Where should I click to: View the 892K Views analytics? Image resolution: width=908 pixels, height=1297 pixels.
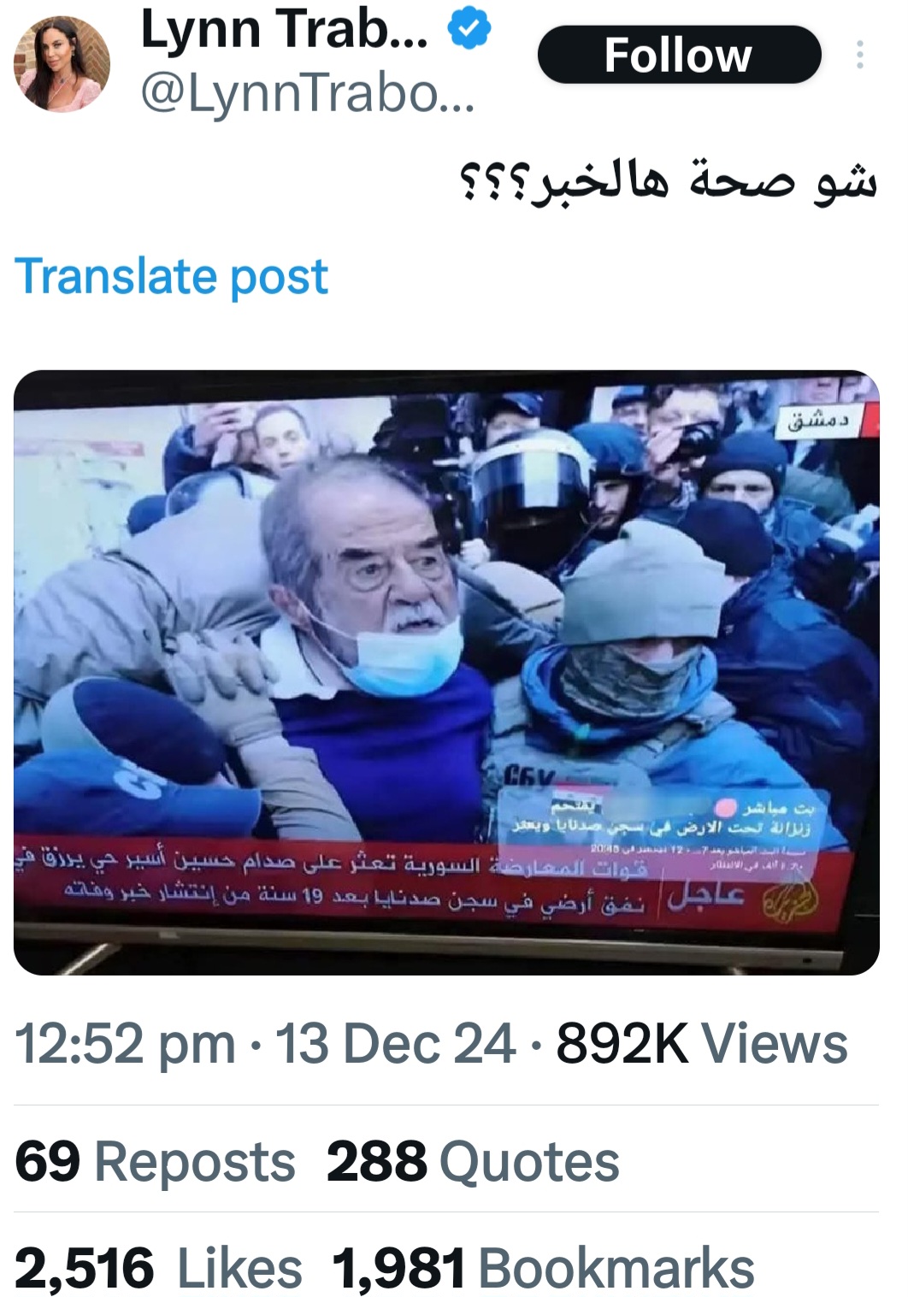click(x=702, y=1044)
